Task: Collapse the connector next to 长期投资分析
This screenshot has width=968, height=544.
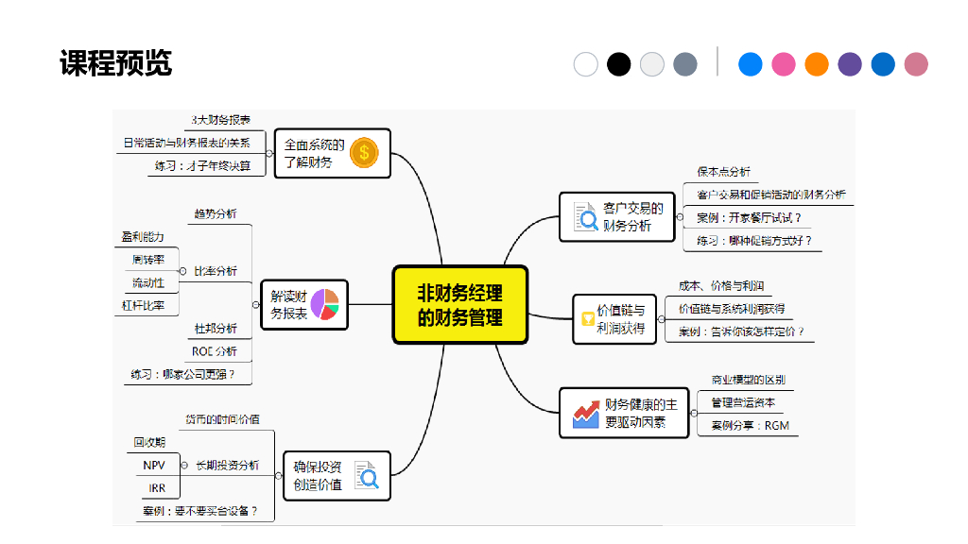Action: click(x=184, y=465)
